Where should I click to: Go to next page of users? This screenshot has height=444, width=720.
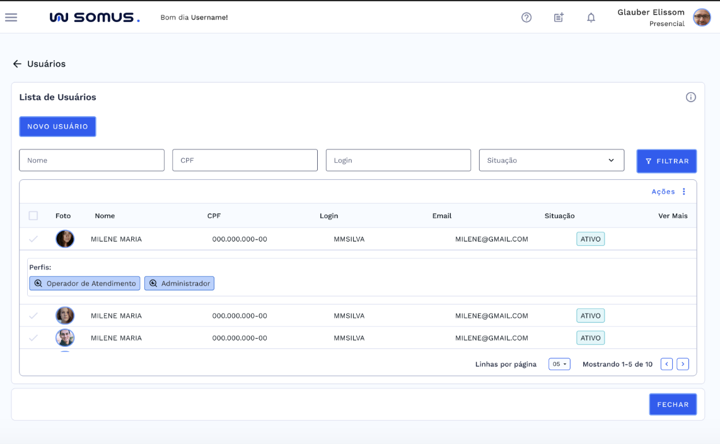pyautogui.click(x=683, y=364)
